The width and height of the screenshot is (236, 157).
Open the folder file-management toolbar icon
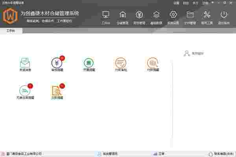coord(190,15)
